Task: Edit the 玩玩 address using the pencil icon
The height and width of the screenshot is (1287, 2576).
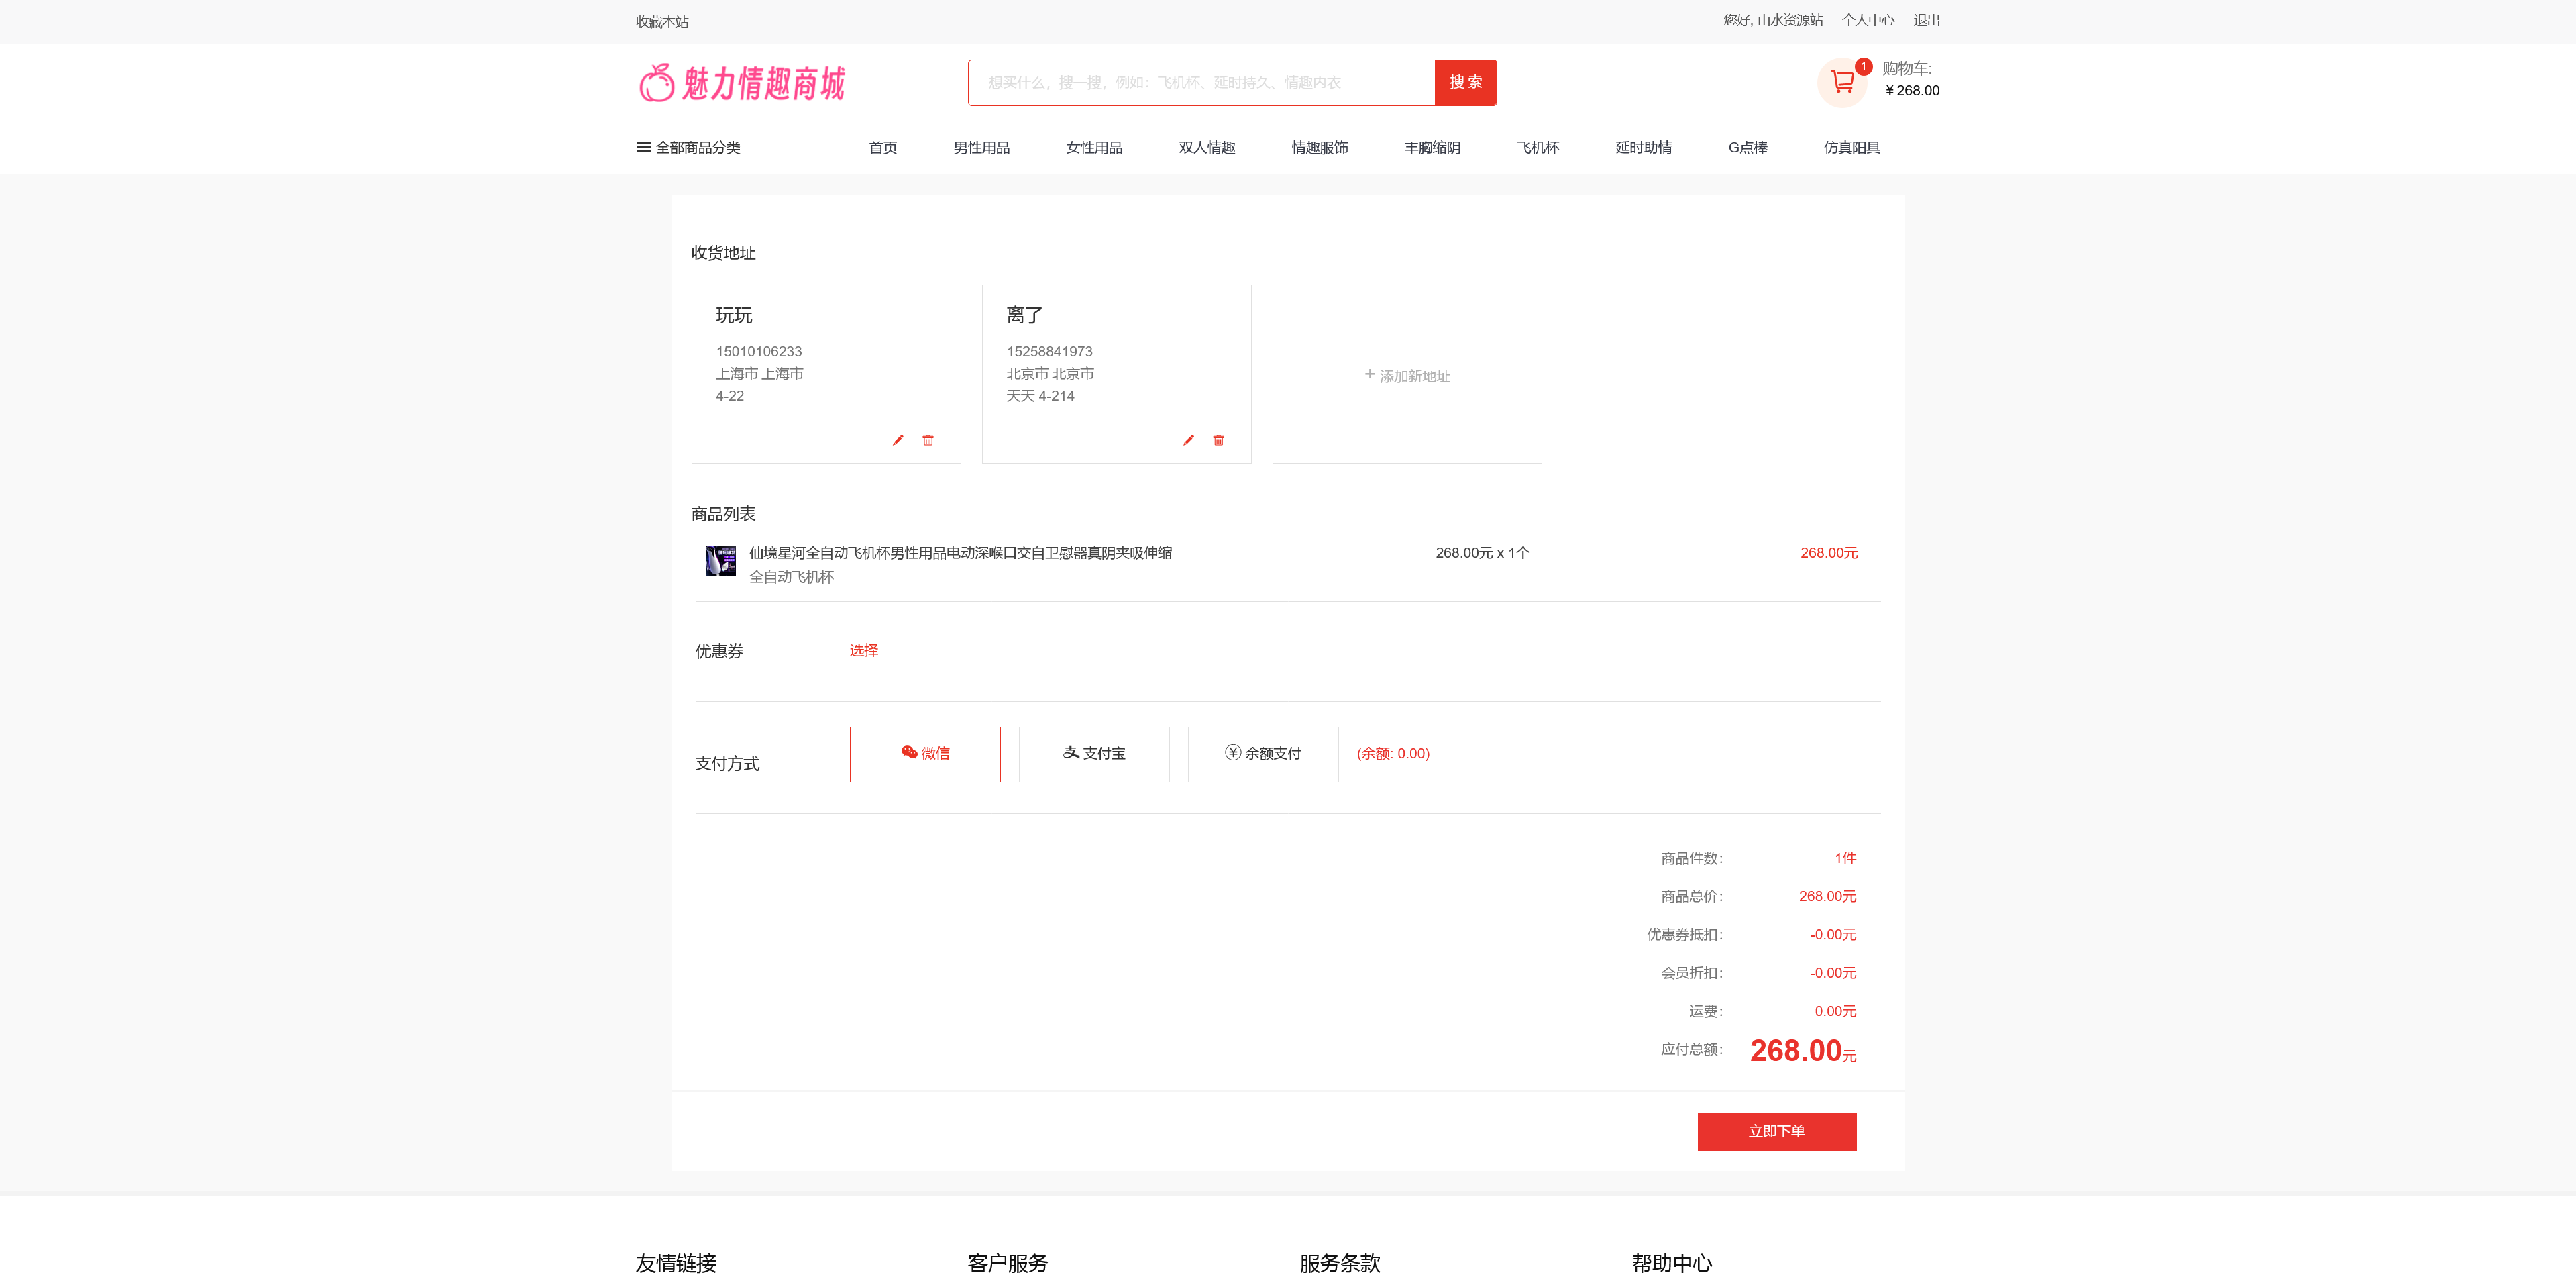Action: pos(897,440)
